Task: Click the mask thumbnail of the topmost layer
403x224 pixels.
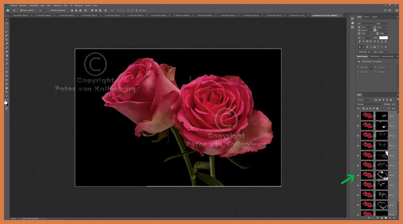Action: [x=381, y=116]
